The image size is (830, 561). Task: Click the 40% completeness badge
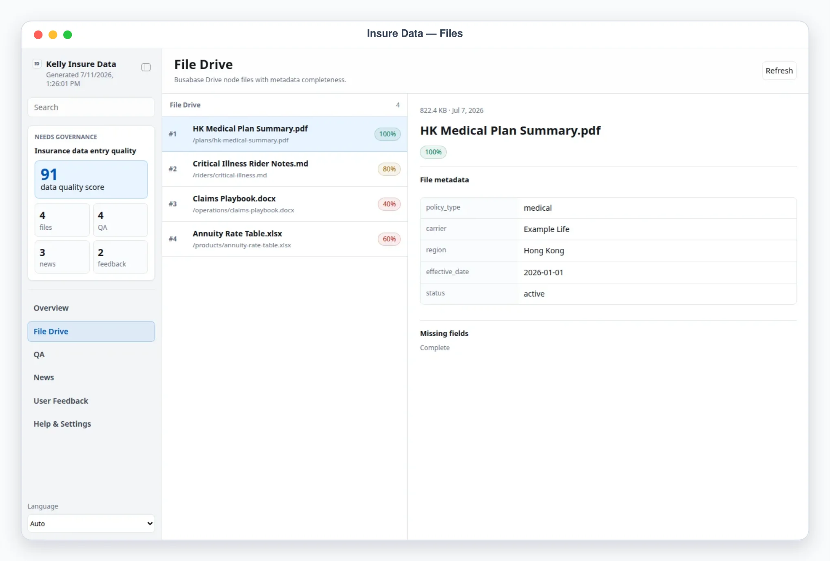pos(389,204)
